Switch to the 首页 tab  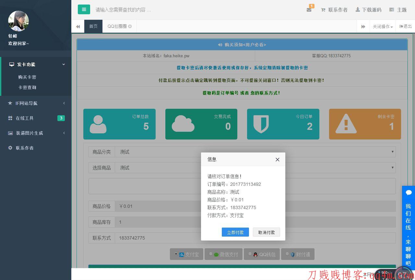point(93,26)
